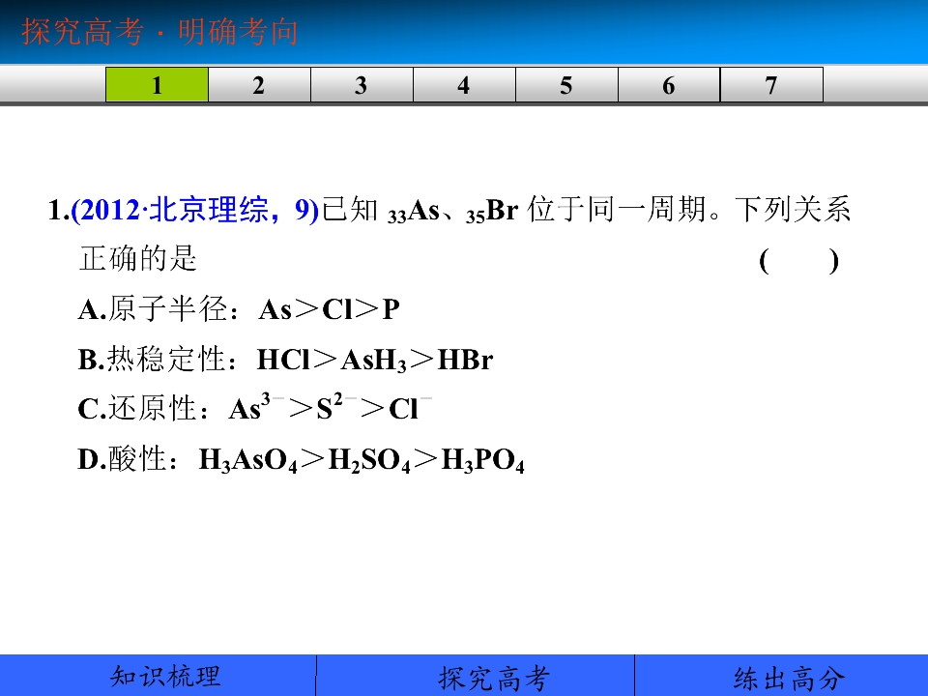928x696 pixels.
Task: Click the text 正确的是
Action: (x=138, y=259)
